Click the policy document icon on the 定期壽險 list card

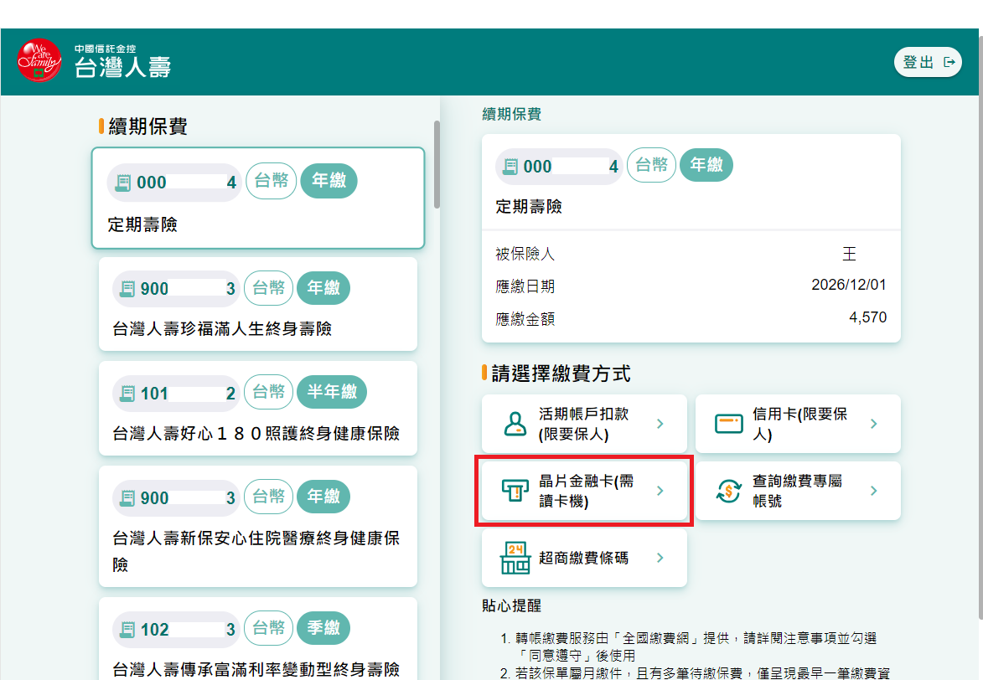coord(123,183)
